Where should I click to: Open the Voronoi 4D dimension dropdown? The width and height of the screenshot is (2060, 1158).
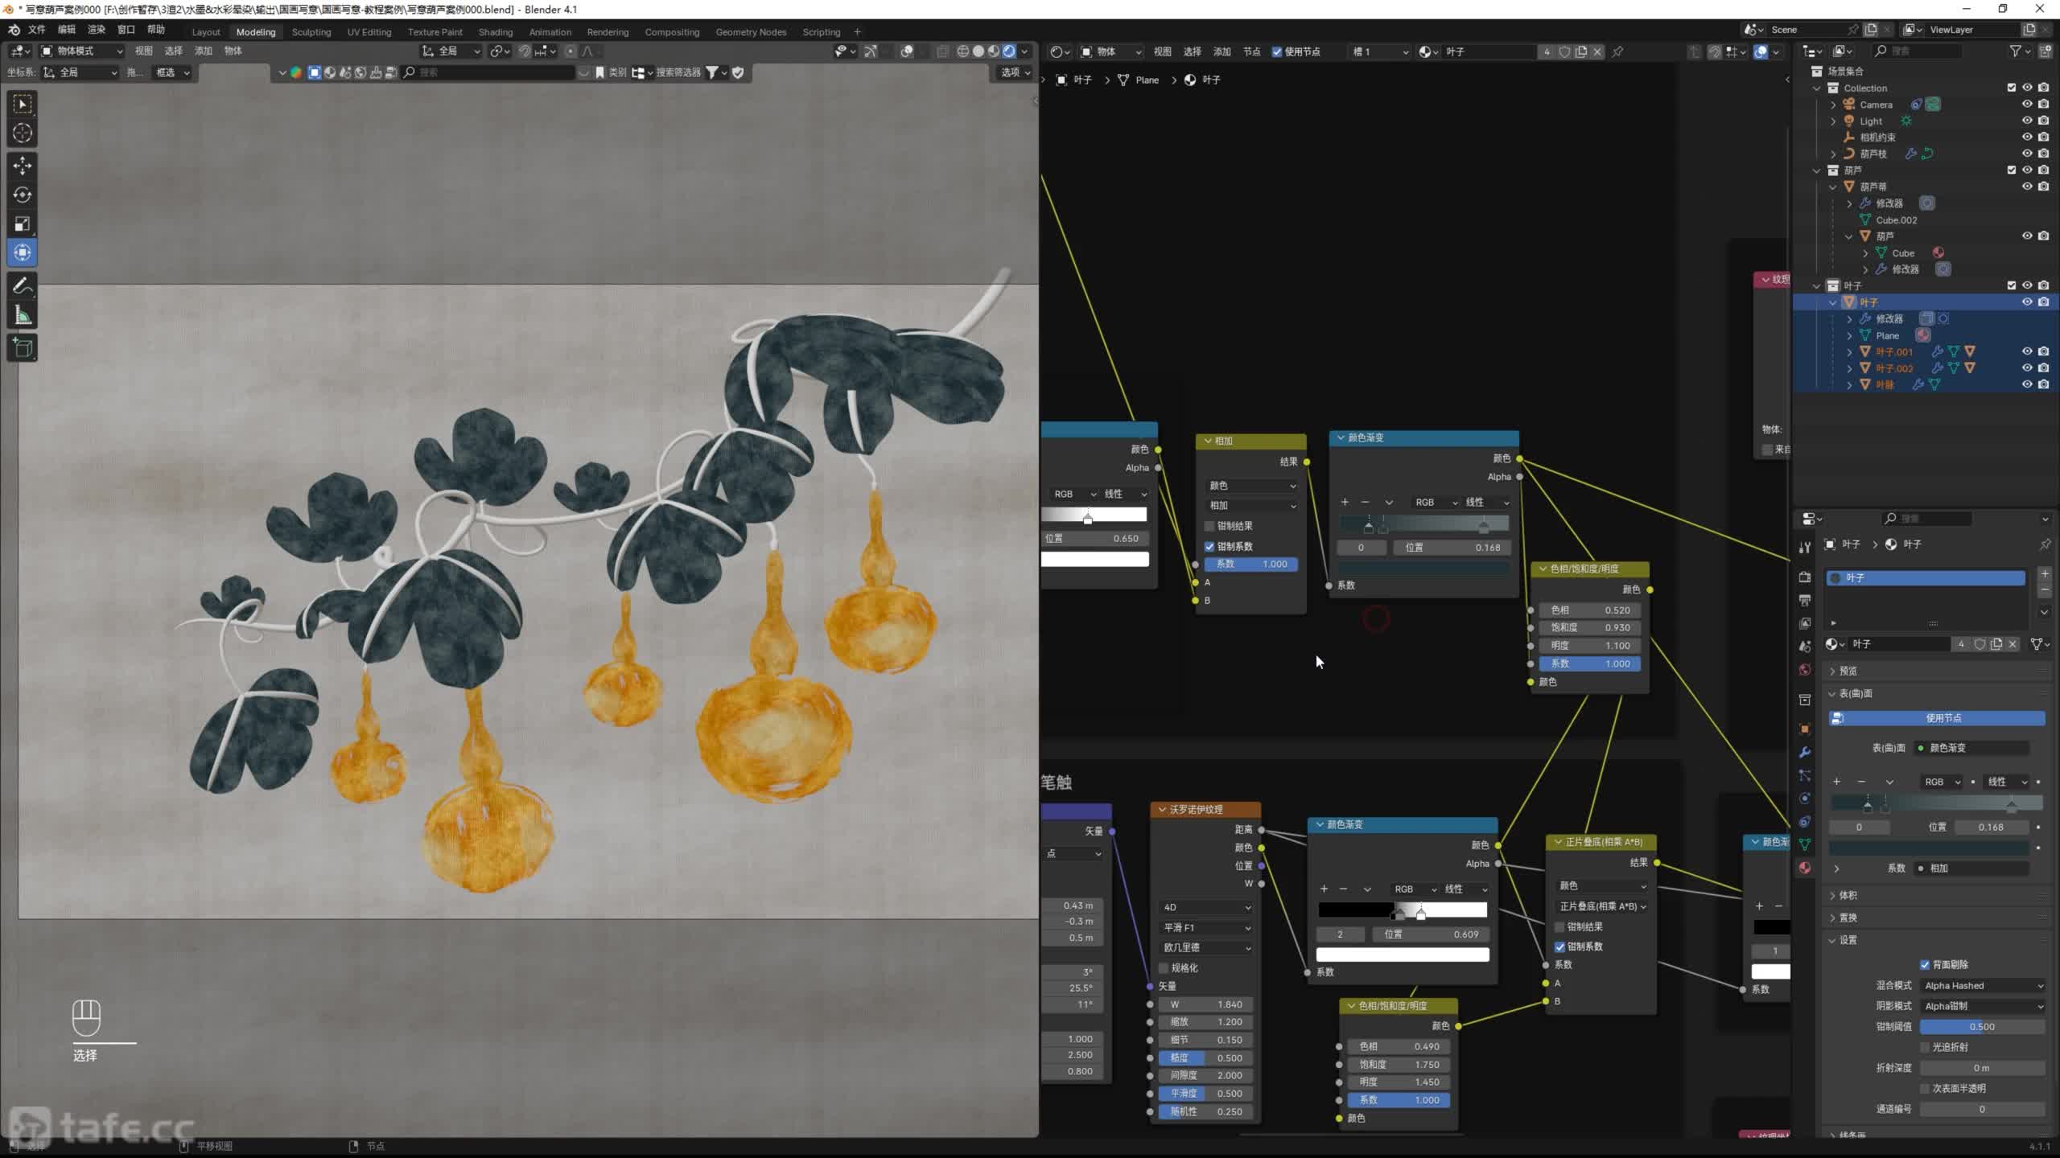1206,907
